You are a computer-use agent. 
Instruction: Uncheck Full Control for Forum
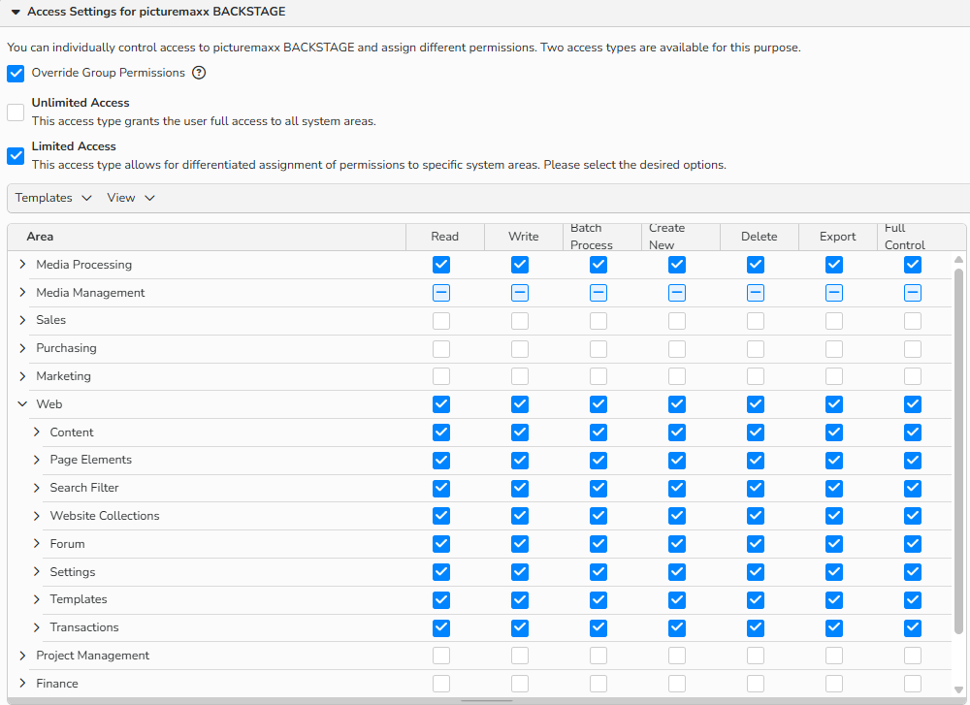[x=913, y=544]
